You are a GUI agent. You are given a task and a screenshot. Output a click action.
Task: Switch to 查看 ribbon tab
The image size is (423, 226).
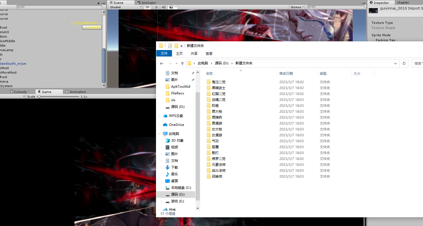209,53
